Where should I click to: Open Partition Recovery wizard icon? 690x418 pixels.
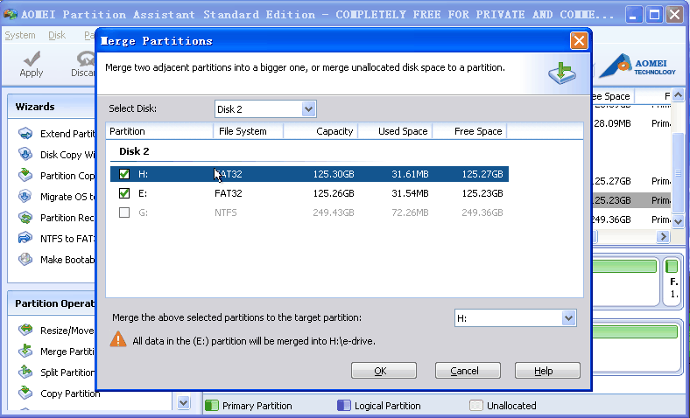tap(25, 217)
